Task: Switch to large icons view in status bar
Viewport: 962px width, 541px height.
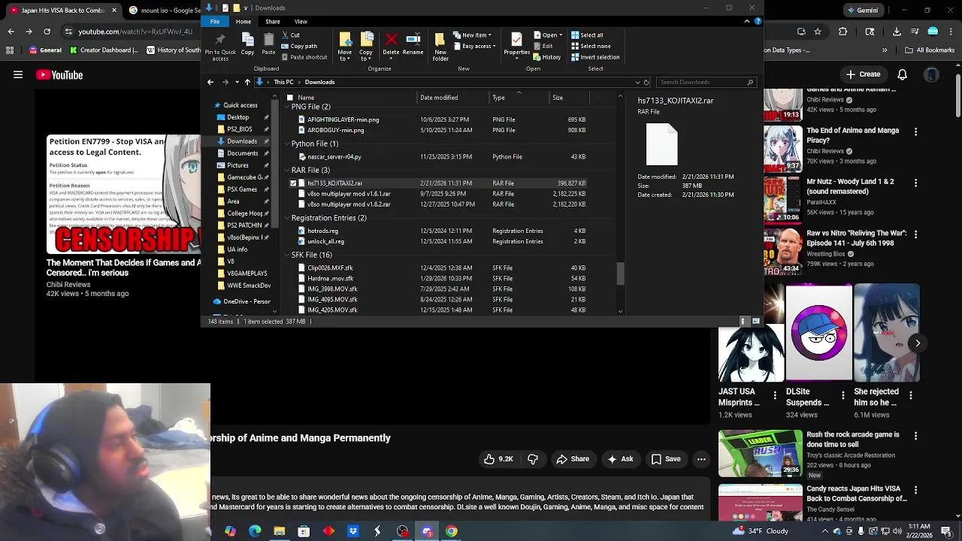Action: pyautogui.click(x=756, y=322)
